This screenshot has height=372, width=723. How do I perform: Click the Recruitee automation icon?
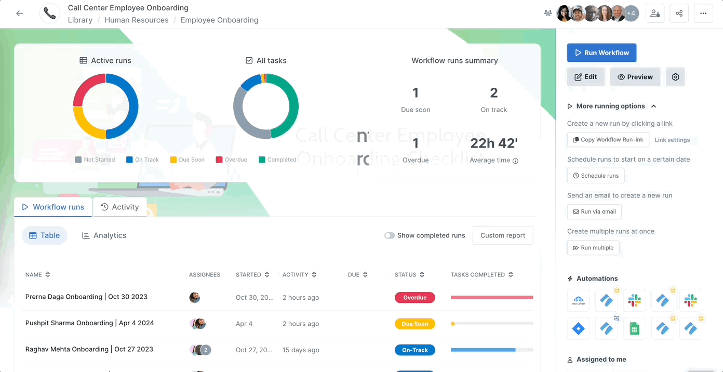(x=578, y=300)
